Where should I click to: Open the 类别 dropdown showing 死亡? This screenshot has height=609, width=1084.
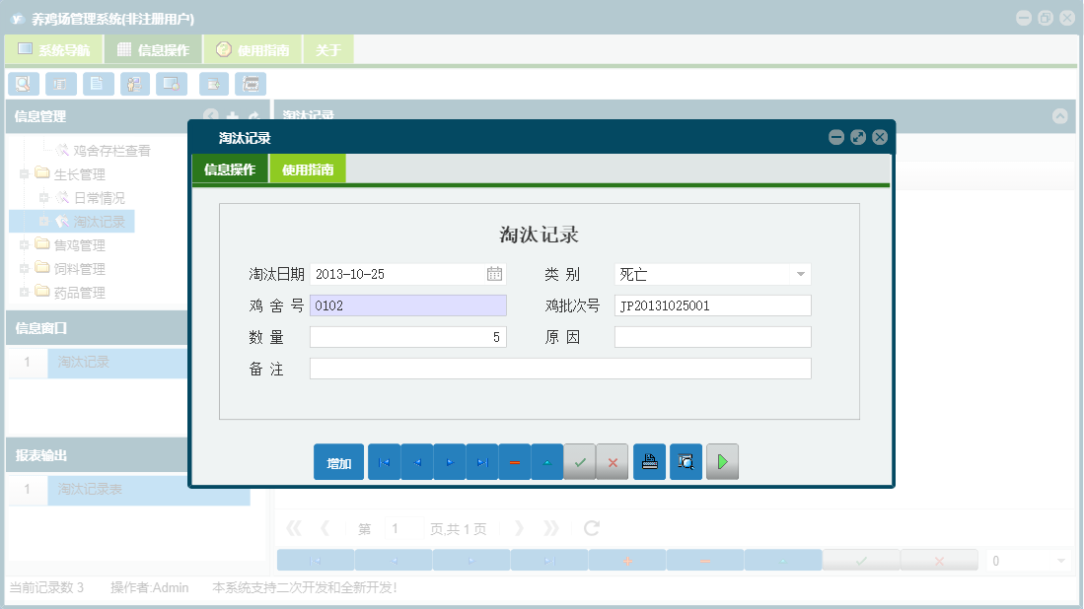pos(801,273)
